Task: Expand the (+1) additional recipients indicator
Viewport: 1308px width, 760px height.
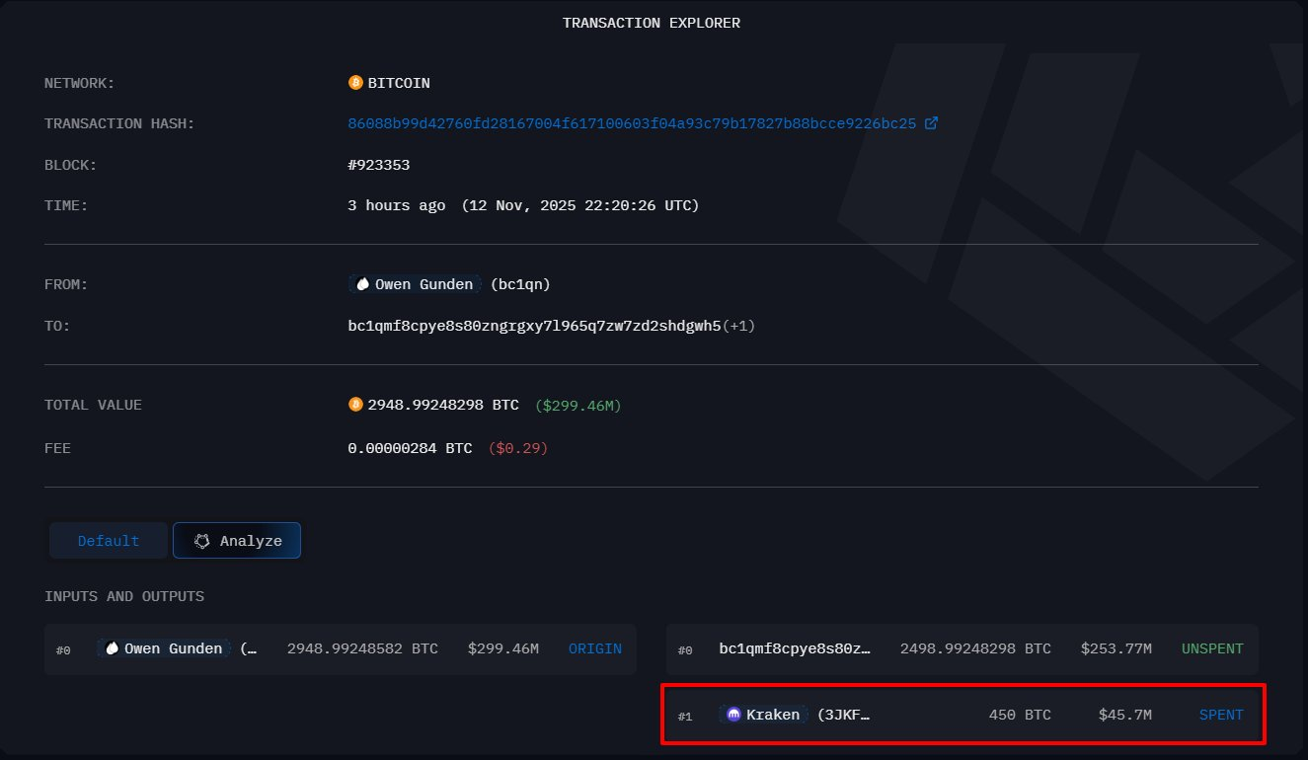Action: [739, 326]
